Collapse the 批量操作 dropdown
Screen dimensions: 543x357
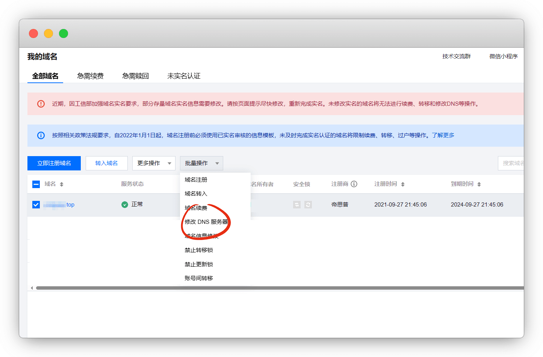[x=201, y=163]
